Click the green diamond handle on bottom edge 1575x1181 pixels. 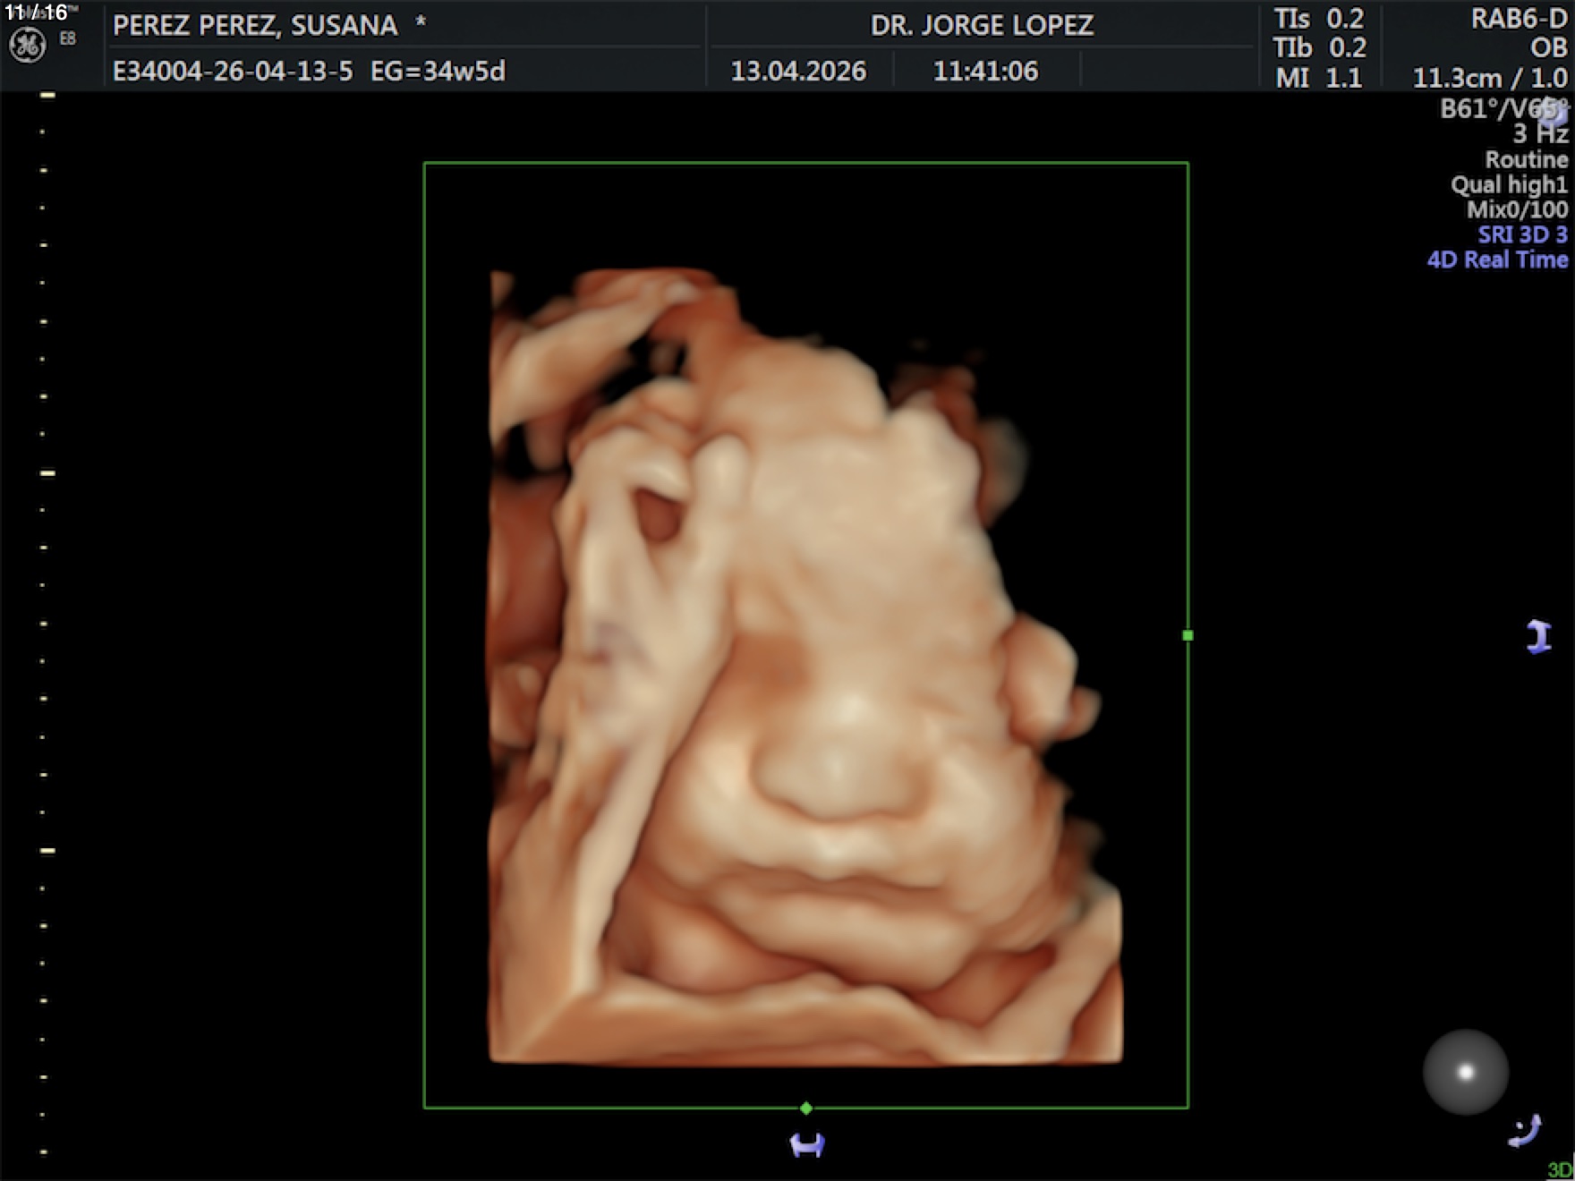pos(806,1108)
